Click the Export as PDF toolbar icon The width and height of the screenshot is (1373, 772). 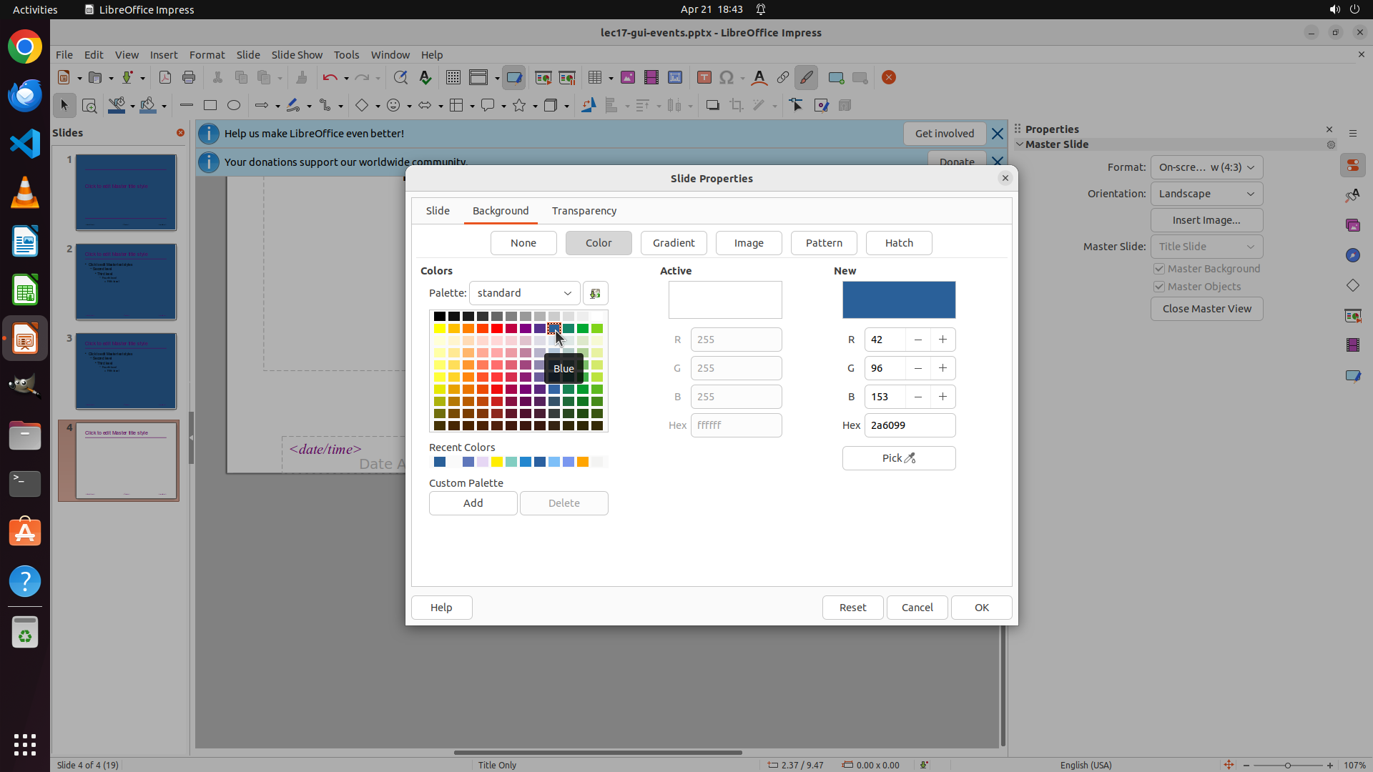tap(165, 78)
